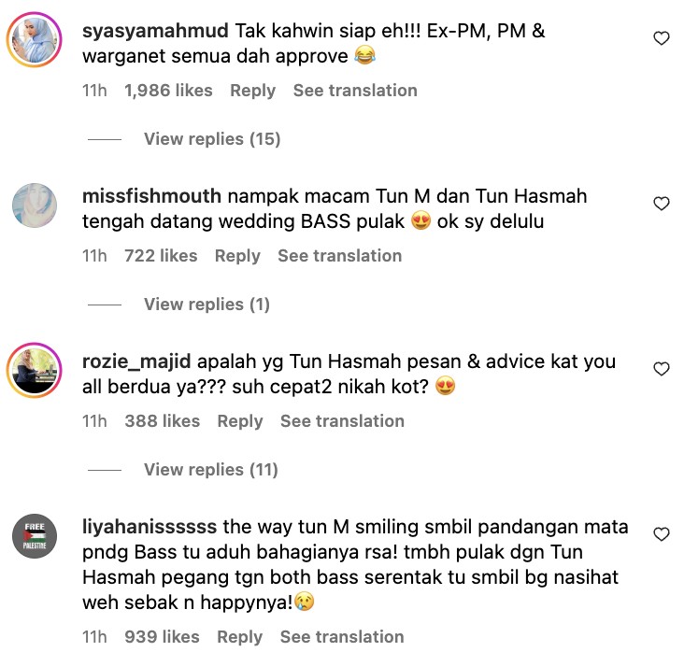Expand View replies (11)
This screenshot has height=652, width=684.
[x=210, y=470]
